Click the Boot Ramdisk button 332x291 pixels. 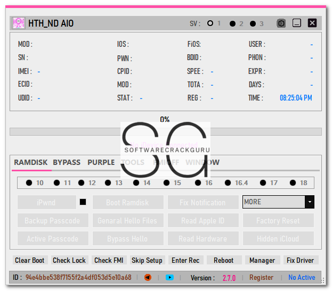coord(128,202)
